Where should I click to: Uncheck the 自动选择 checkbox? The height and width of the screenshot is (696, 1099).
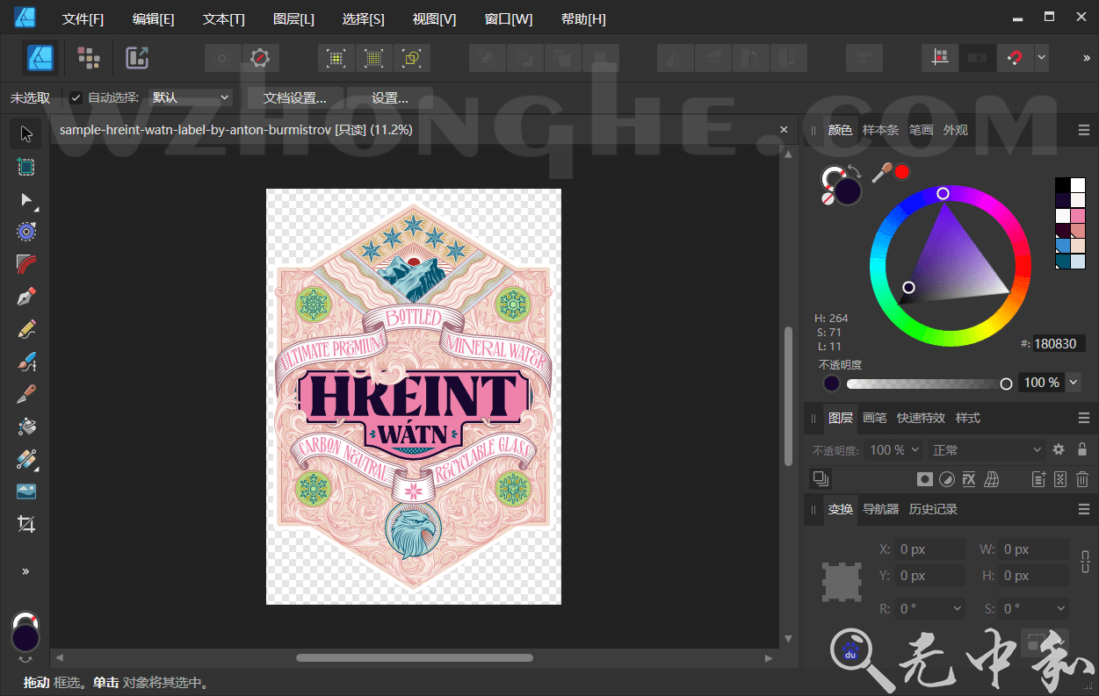tap(76, 97)
